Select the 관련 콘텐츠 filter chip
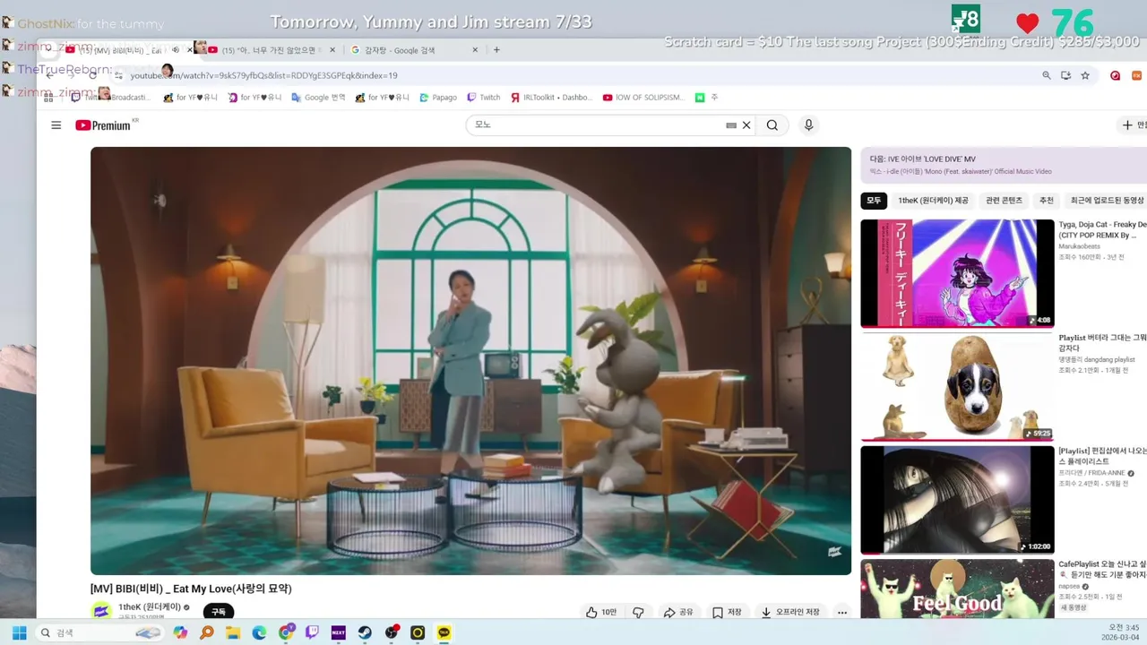This screenshot has height=645, width=1147. 1004,201
